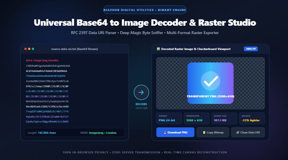
Task: Copy Bitmap to clipboard
Action: (x=213, y=132)
